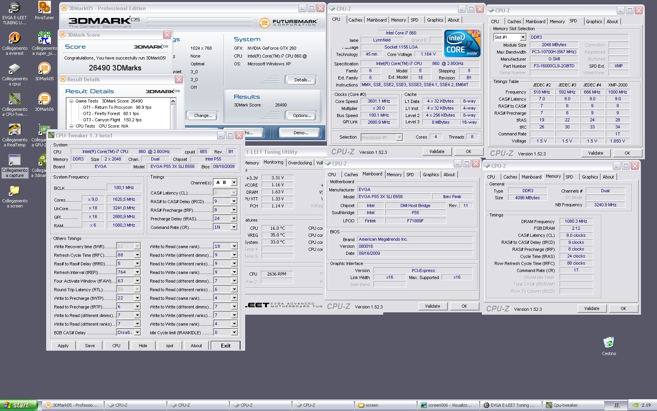
Task: Open the Four Activate Window (tFAW) dropdown
Action: 137,281
